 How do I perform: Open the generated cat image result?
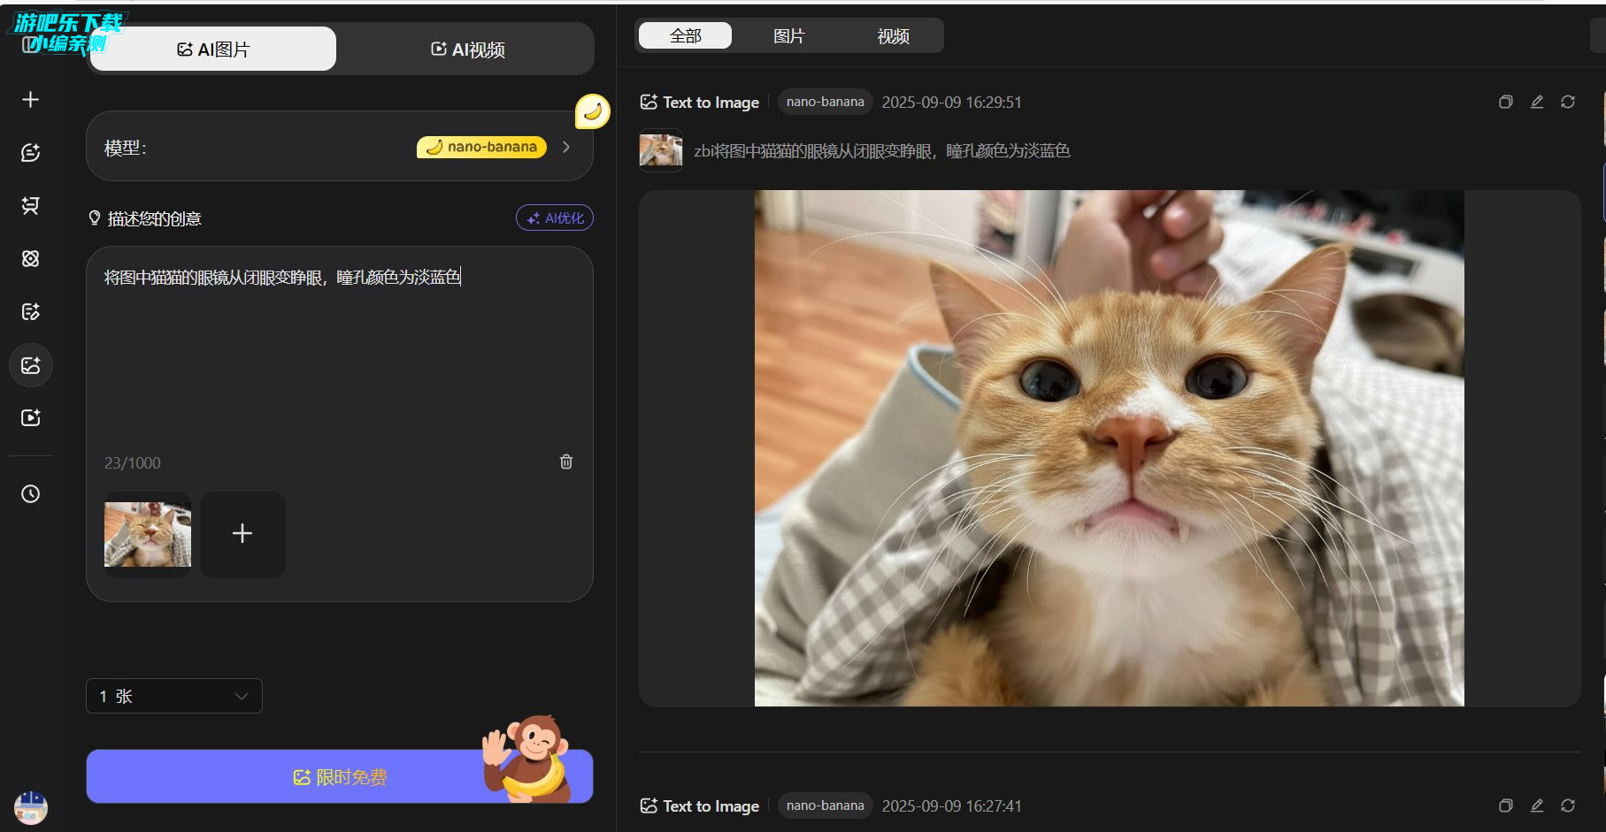(1109, 448)
